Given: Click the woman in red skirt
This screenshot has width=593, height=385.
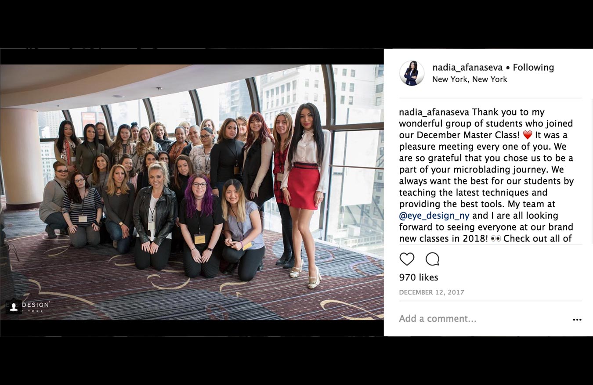Looking at the screenshot, I should [x=306, y=193].
